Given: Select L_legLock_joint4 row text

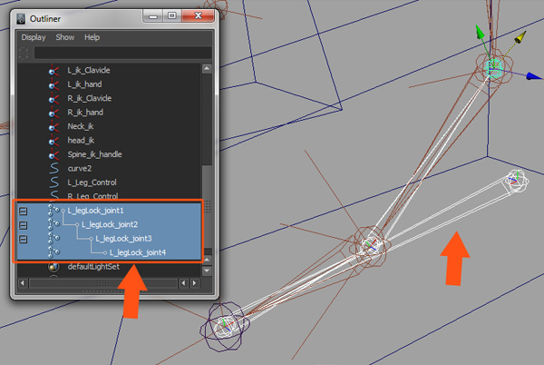Looking at the screenshot, I should tap(138, 252).
